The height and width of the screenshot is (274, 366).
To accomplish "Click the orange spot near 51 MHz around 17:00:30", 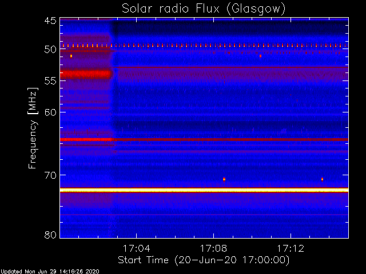I will click(71, 56).
